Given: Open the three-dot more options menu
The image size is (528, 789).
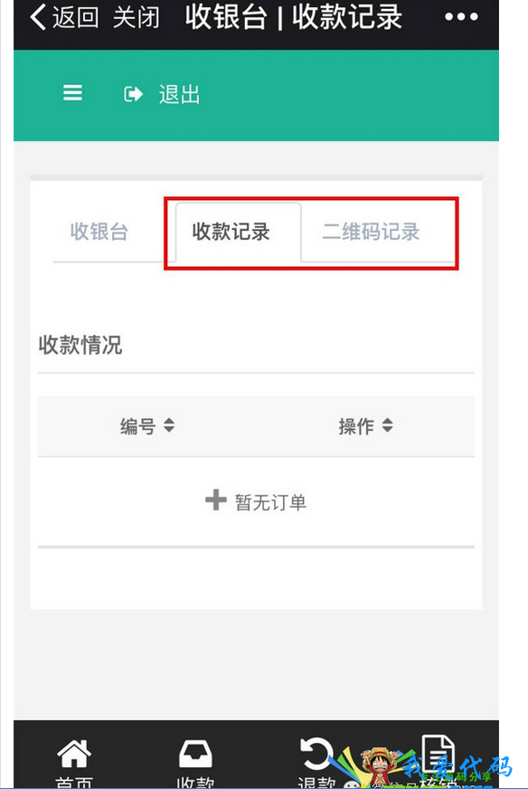Looking at the screenshot, I should click(x=461, y=17).
